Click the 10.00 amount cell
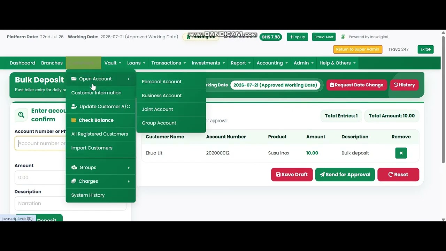 312,153
